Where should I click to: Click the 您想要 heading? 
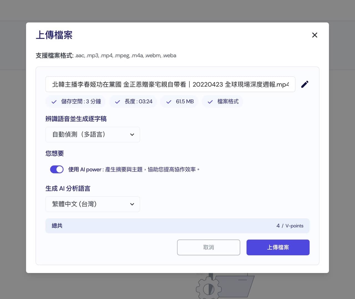coord(55,154)
